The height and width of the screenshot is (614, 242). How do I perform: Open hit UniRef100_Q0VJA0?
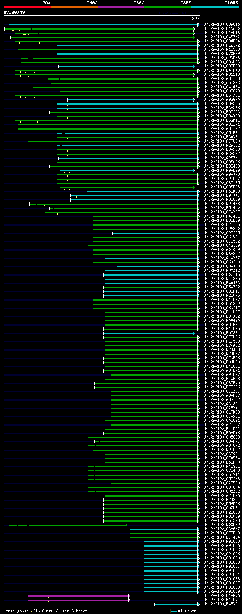tap(222, 266)
